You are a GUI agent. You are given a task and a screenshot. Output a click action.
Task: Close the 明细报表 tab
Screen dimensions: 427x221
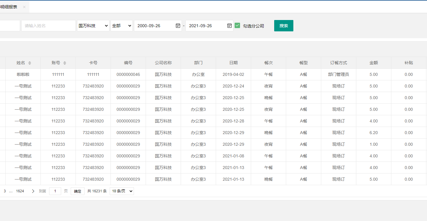coord(24,7)
